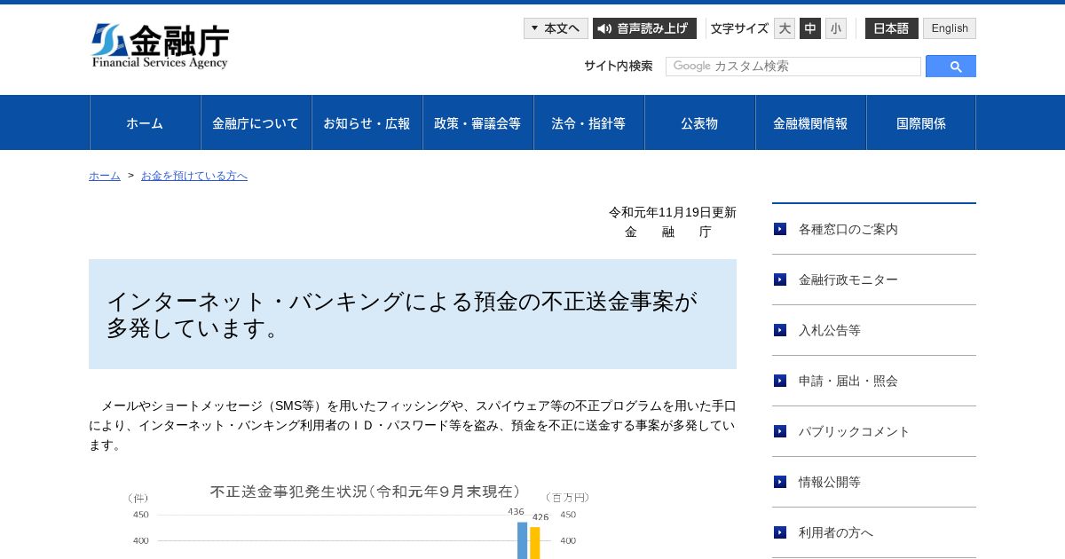The image size is (1065, 559).
Task: Switch language to 日本語
Action: pyautogui.click(x=892, y=28)
